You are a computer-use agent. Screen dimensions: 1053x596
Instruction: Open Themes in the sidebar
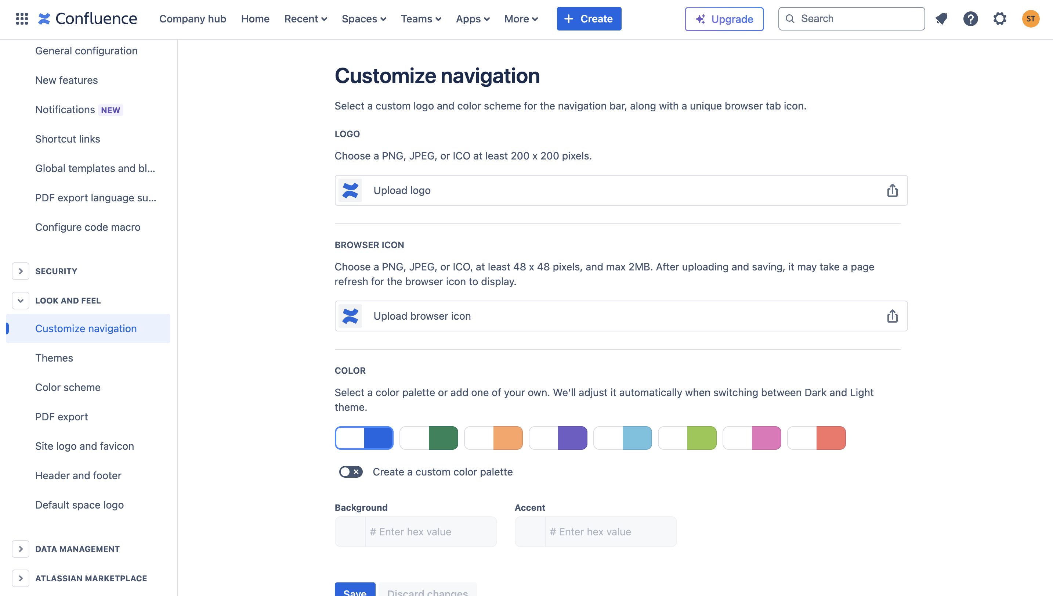[x=54, y=358]
